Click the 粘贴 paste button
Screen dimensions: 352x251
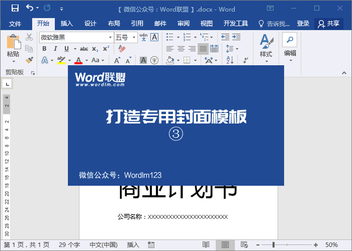(x=13, y=48)
